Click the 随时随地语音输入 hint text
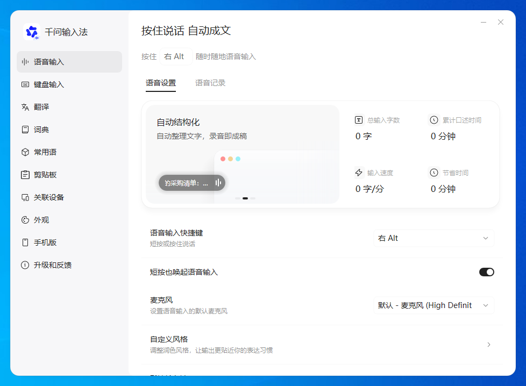The height and width of the screenshot is (386, 526). [226, 56]
